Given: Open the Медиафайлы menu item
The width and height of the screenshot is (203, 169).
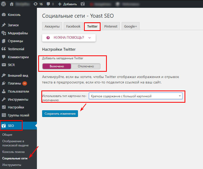Looking at the screenshot, I should tap(18, 33).
